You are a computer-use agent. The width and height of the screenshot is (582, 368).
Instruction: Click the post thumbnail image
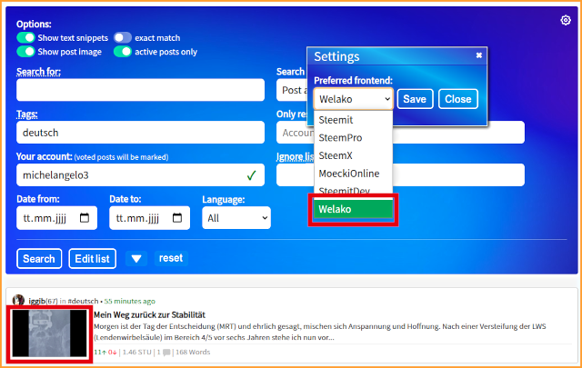49,333
